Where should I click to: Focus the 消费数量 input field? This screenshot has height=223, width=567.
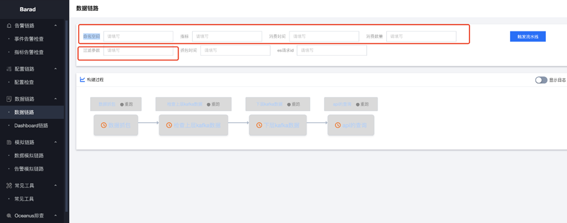click(x=422, y=37)
